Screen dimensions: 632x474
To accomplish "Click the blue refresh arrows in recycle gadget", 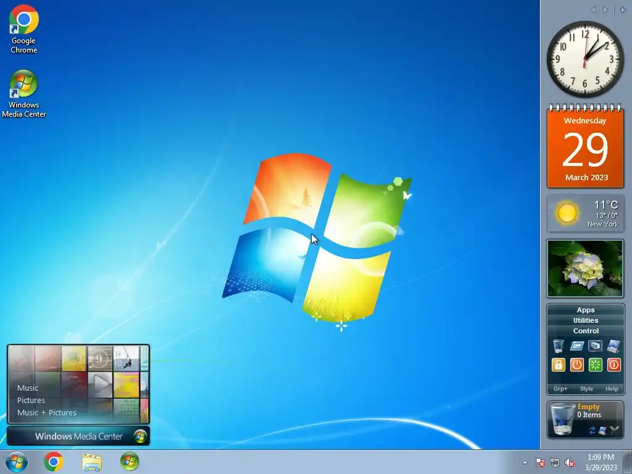I will pyautogui.click(x=592, y=430).
